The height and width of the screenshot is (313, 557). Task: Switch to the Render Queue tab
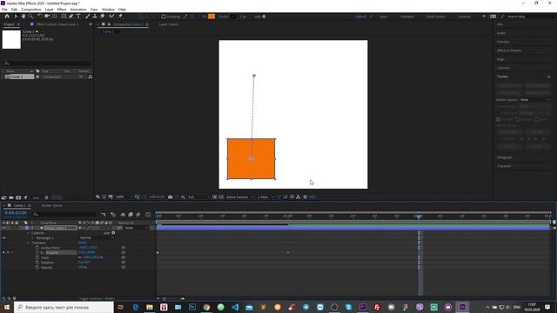52,205
